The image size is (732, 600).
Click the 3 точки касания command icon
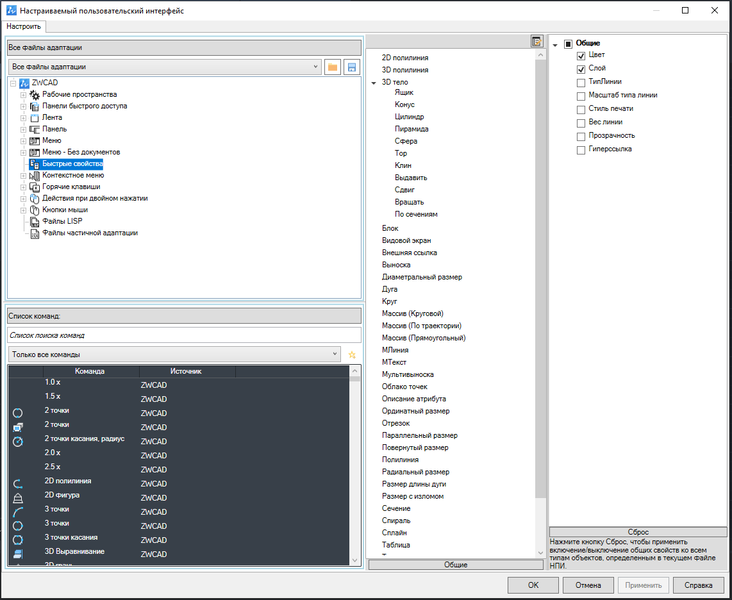pyautogui.click(x=18, y=540)
